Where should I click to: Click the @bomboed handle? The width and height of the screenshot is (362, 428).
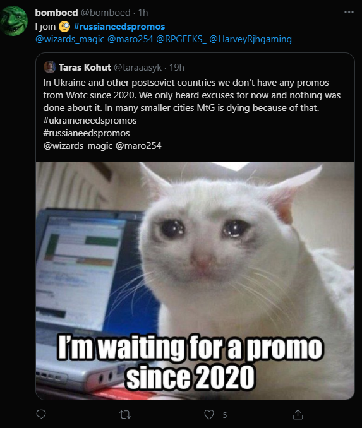[x=106, y=13]
